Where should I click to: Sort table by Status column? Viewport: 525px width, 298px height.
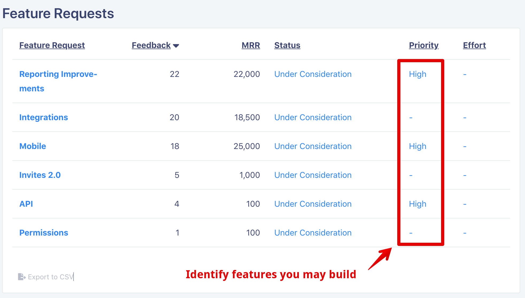click(x=287, y=45)
